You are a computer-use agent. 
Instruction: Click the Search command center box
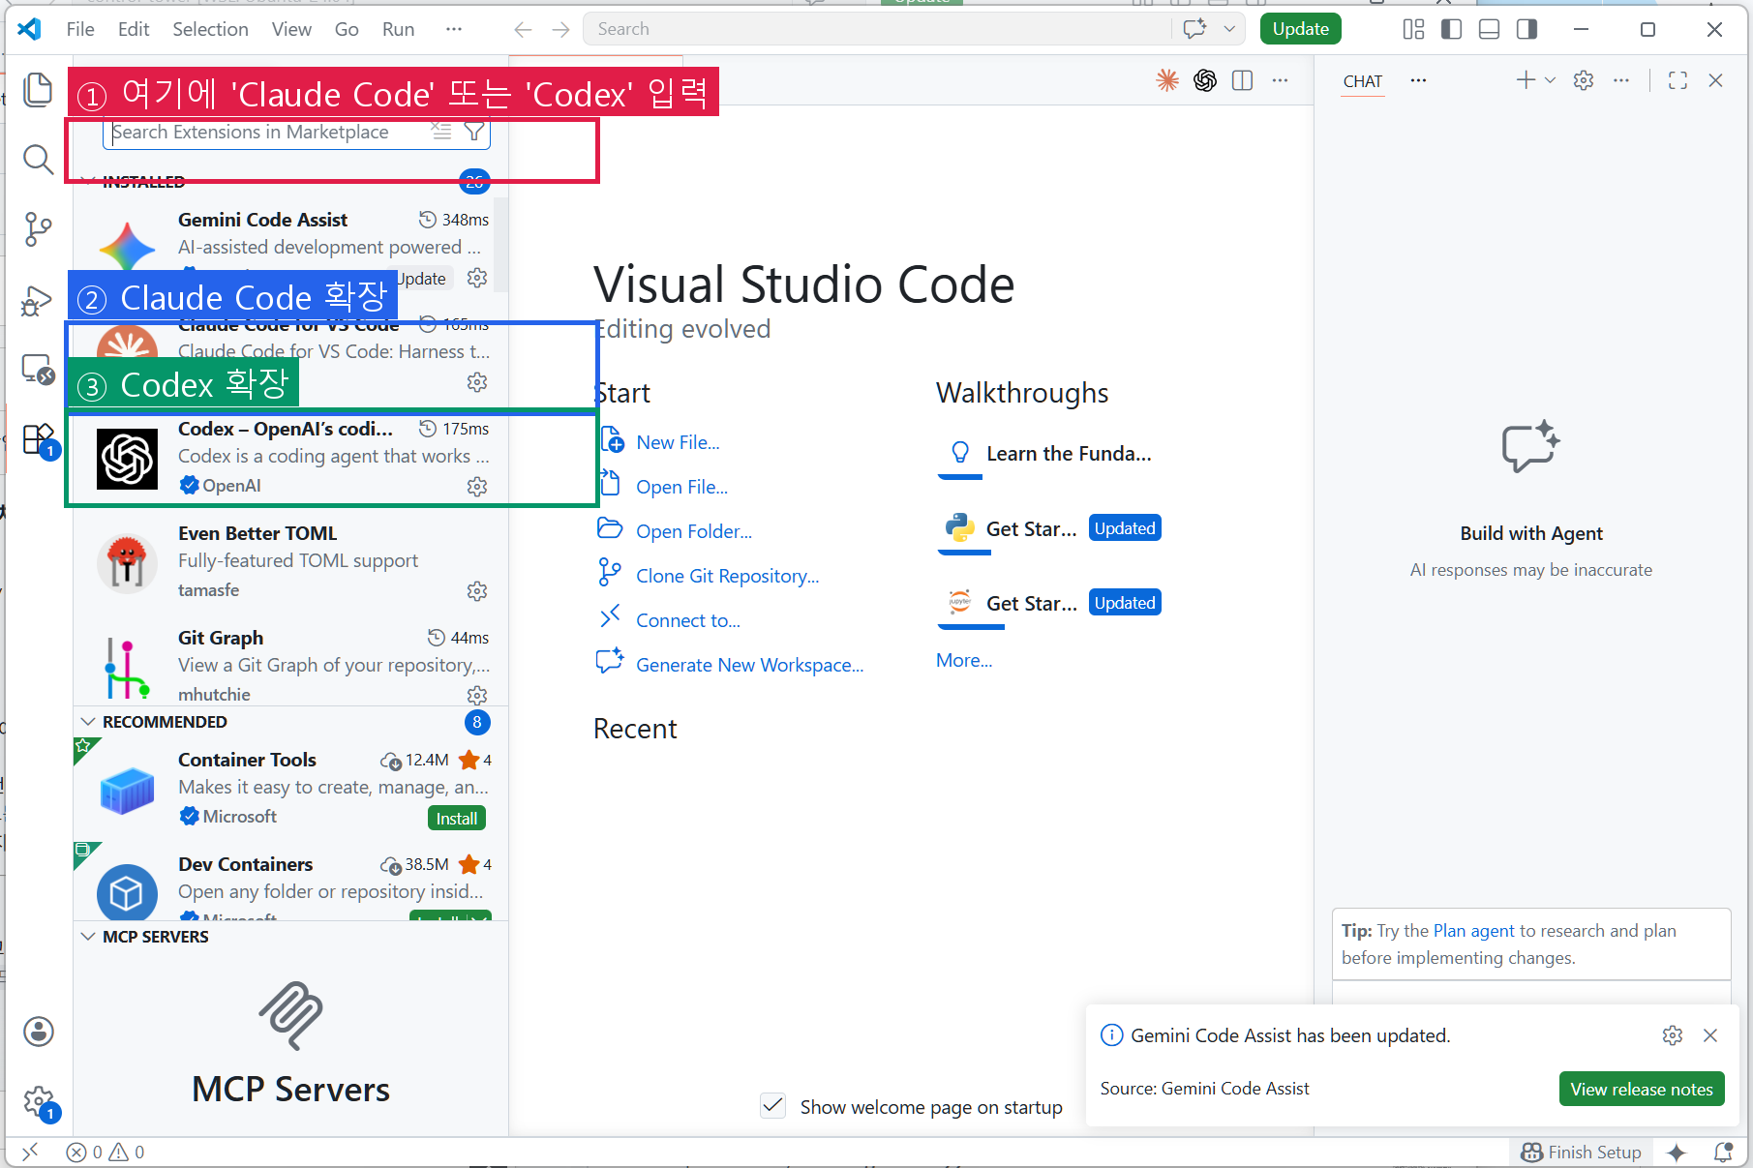click(x=877, y=29)
